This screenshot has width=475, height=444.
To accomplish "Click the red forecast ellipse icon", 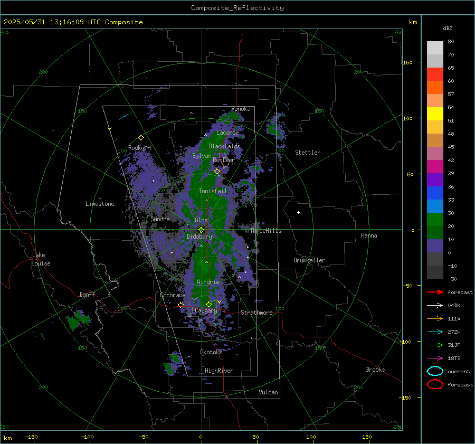I will click(435, 384).
